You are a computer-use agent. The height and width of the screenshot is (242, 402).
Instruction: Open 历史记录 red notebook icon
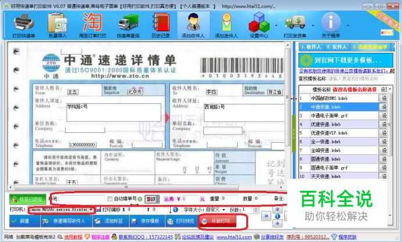[160, 26]
